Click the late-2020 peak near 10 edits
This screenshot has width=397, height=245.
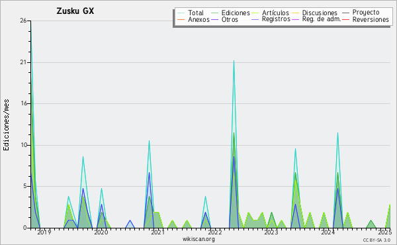[x=149, y=141]
